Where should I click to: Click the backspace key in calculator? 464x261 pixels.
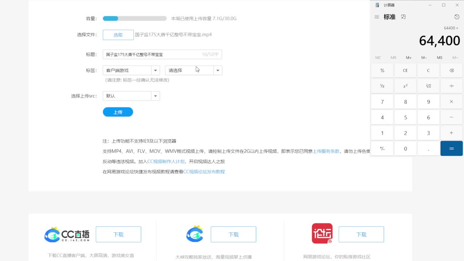(451, 70)
